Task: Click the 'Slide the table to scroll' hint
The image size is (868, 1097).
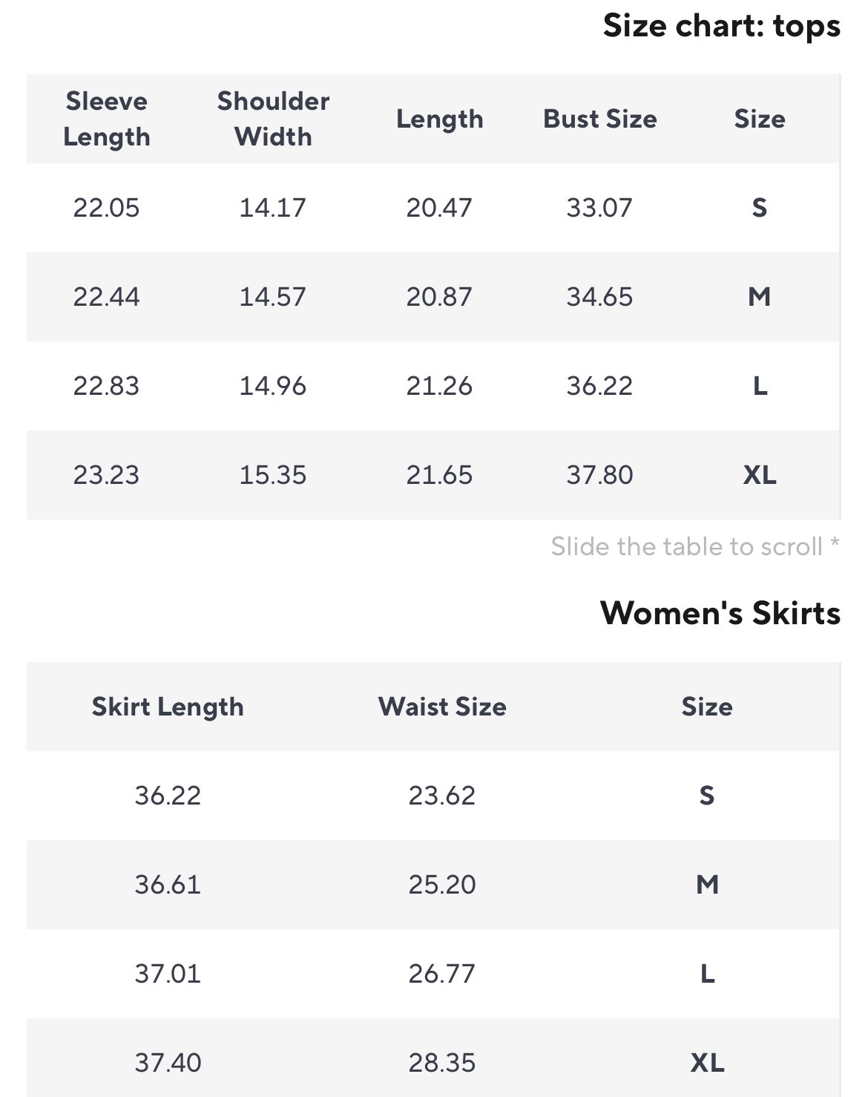Action: (695, 546)
